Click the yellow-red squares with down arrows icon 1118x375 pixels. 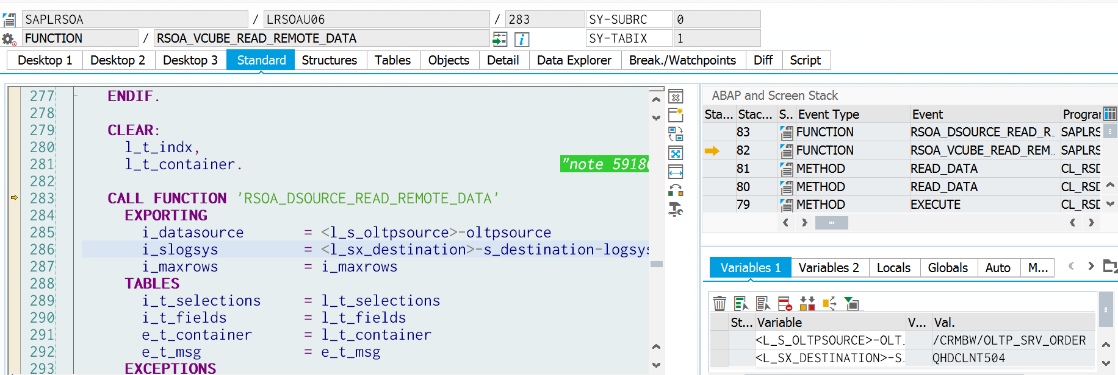coord(807,303)
